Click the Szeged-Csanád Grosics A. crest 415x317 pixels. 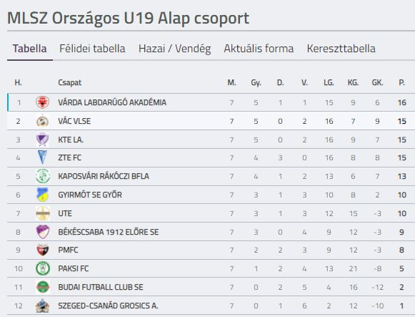click(x=43, y=306)
